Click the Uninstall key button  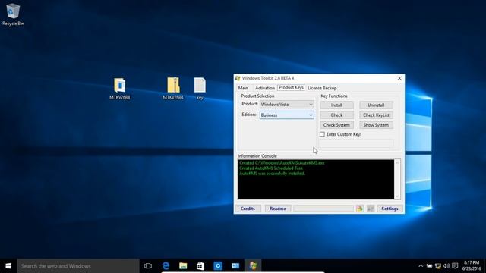pyautogui.click(x=377, y=105)
